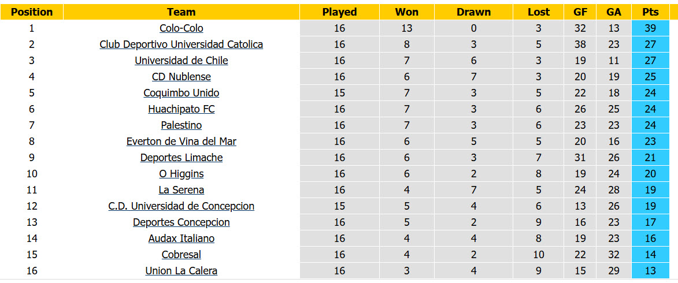Image resolution: width=678 pixels, height=283 pixels.
Task: Open the Colo-Colo team link
Action: coord(181,28)
